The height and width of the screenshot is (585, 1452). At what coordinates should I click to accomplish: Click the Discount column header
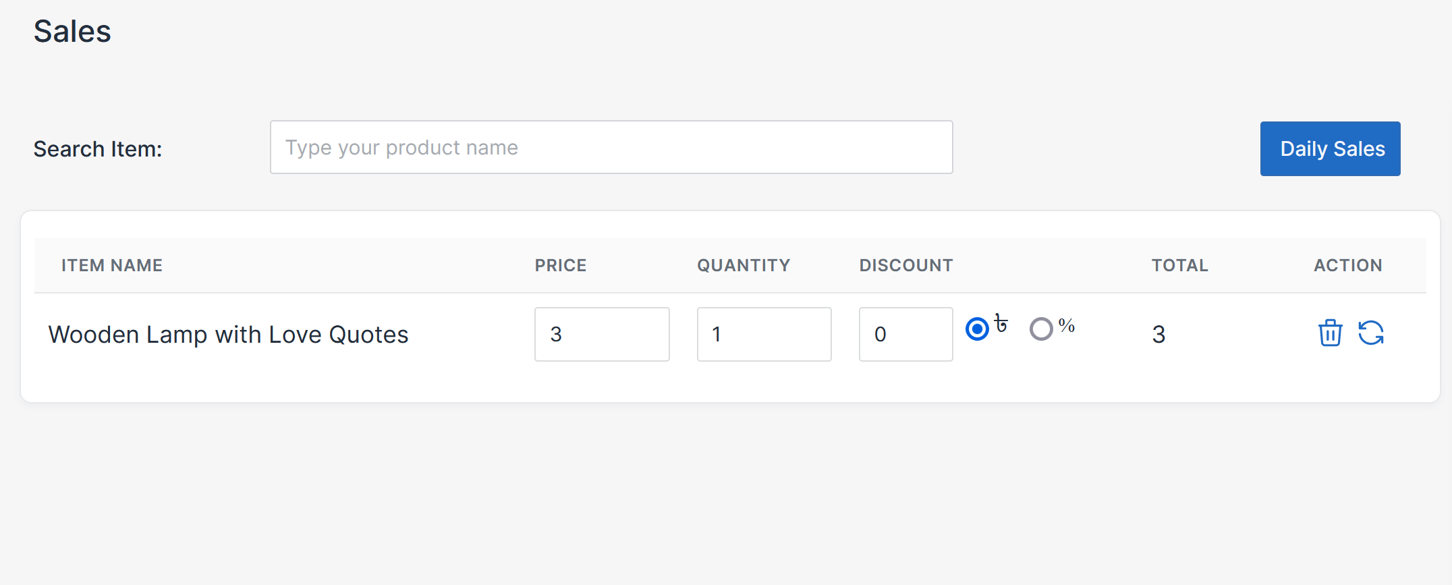906,265
